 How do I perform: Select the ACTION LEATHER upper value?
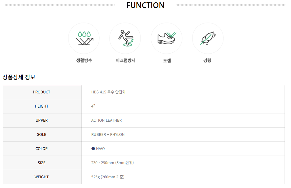(x=106, y=121)
